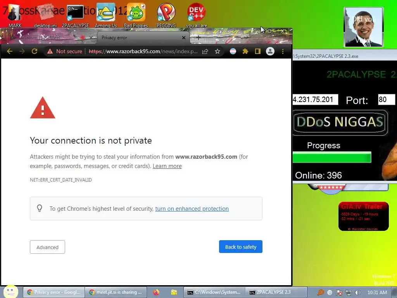Click the green progress bar in 2PACALYPSE

tap(332, 157)
